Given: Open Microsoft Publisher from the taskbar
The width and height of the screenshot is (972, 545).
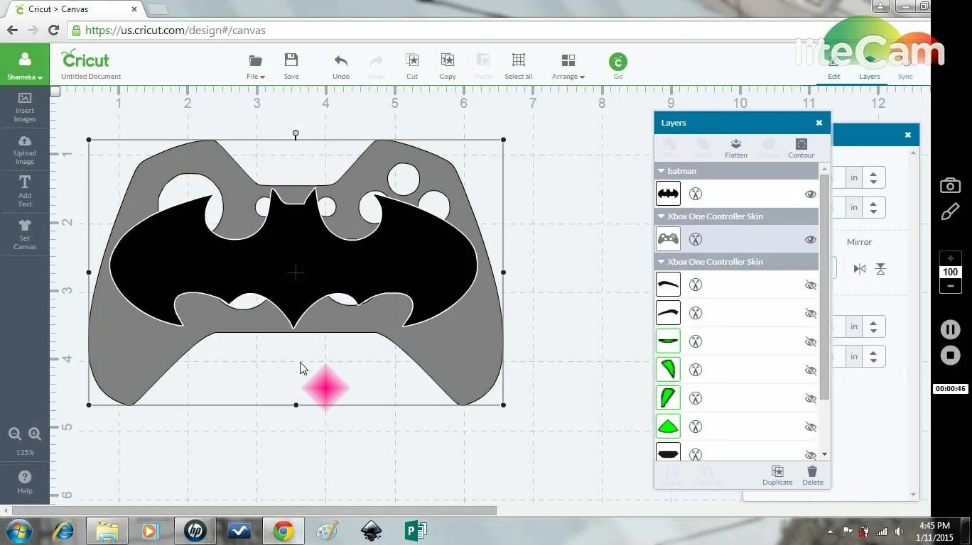Looking at the screenshot, I should [415, 531].
